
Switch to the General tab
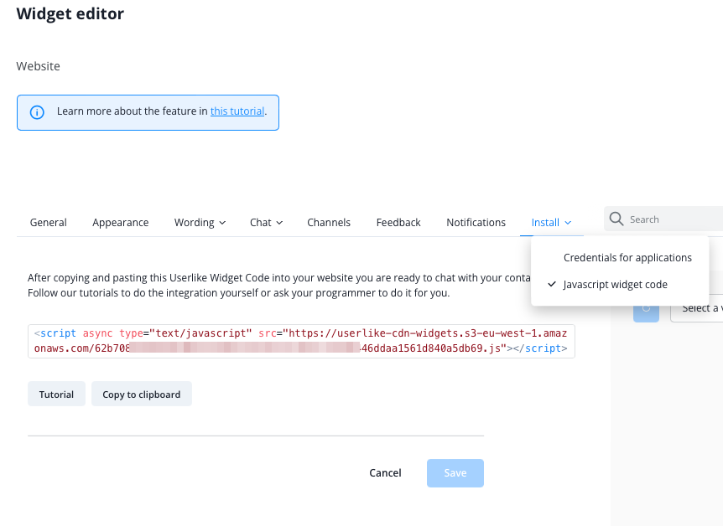click(x=49, y=223)
